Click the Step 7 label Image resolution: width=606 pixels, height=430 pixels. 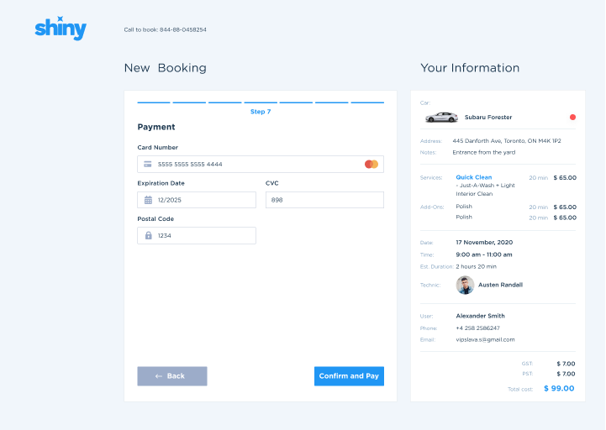coord(261,112)
